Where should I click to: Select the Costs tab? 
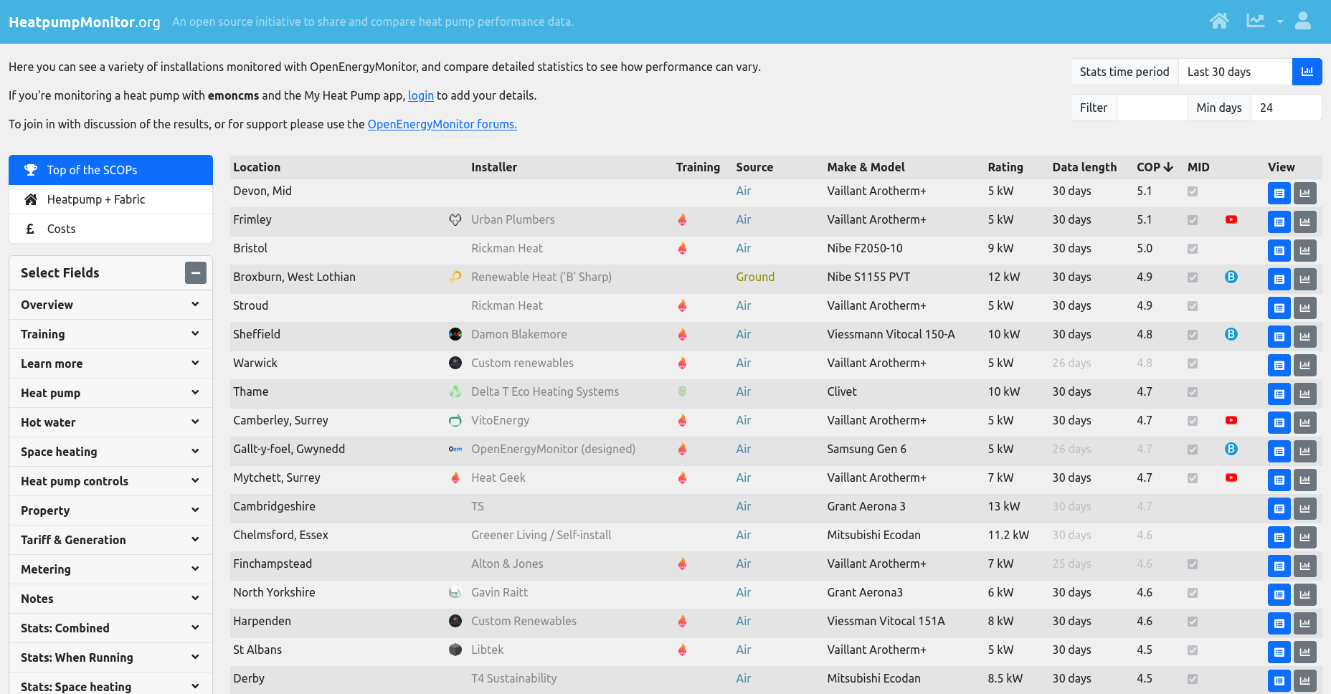(110, 229)
